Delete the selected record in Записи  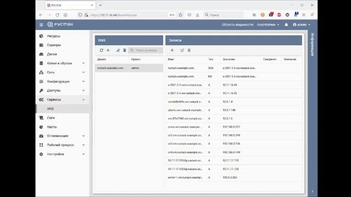pyautogui.click(x=189, y=50)
